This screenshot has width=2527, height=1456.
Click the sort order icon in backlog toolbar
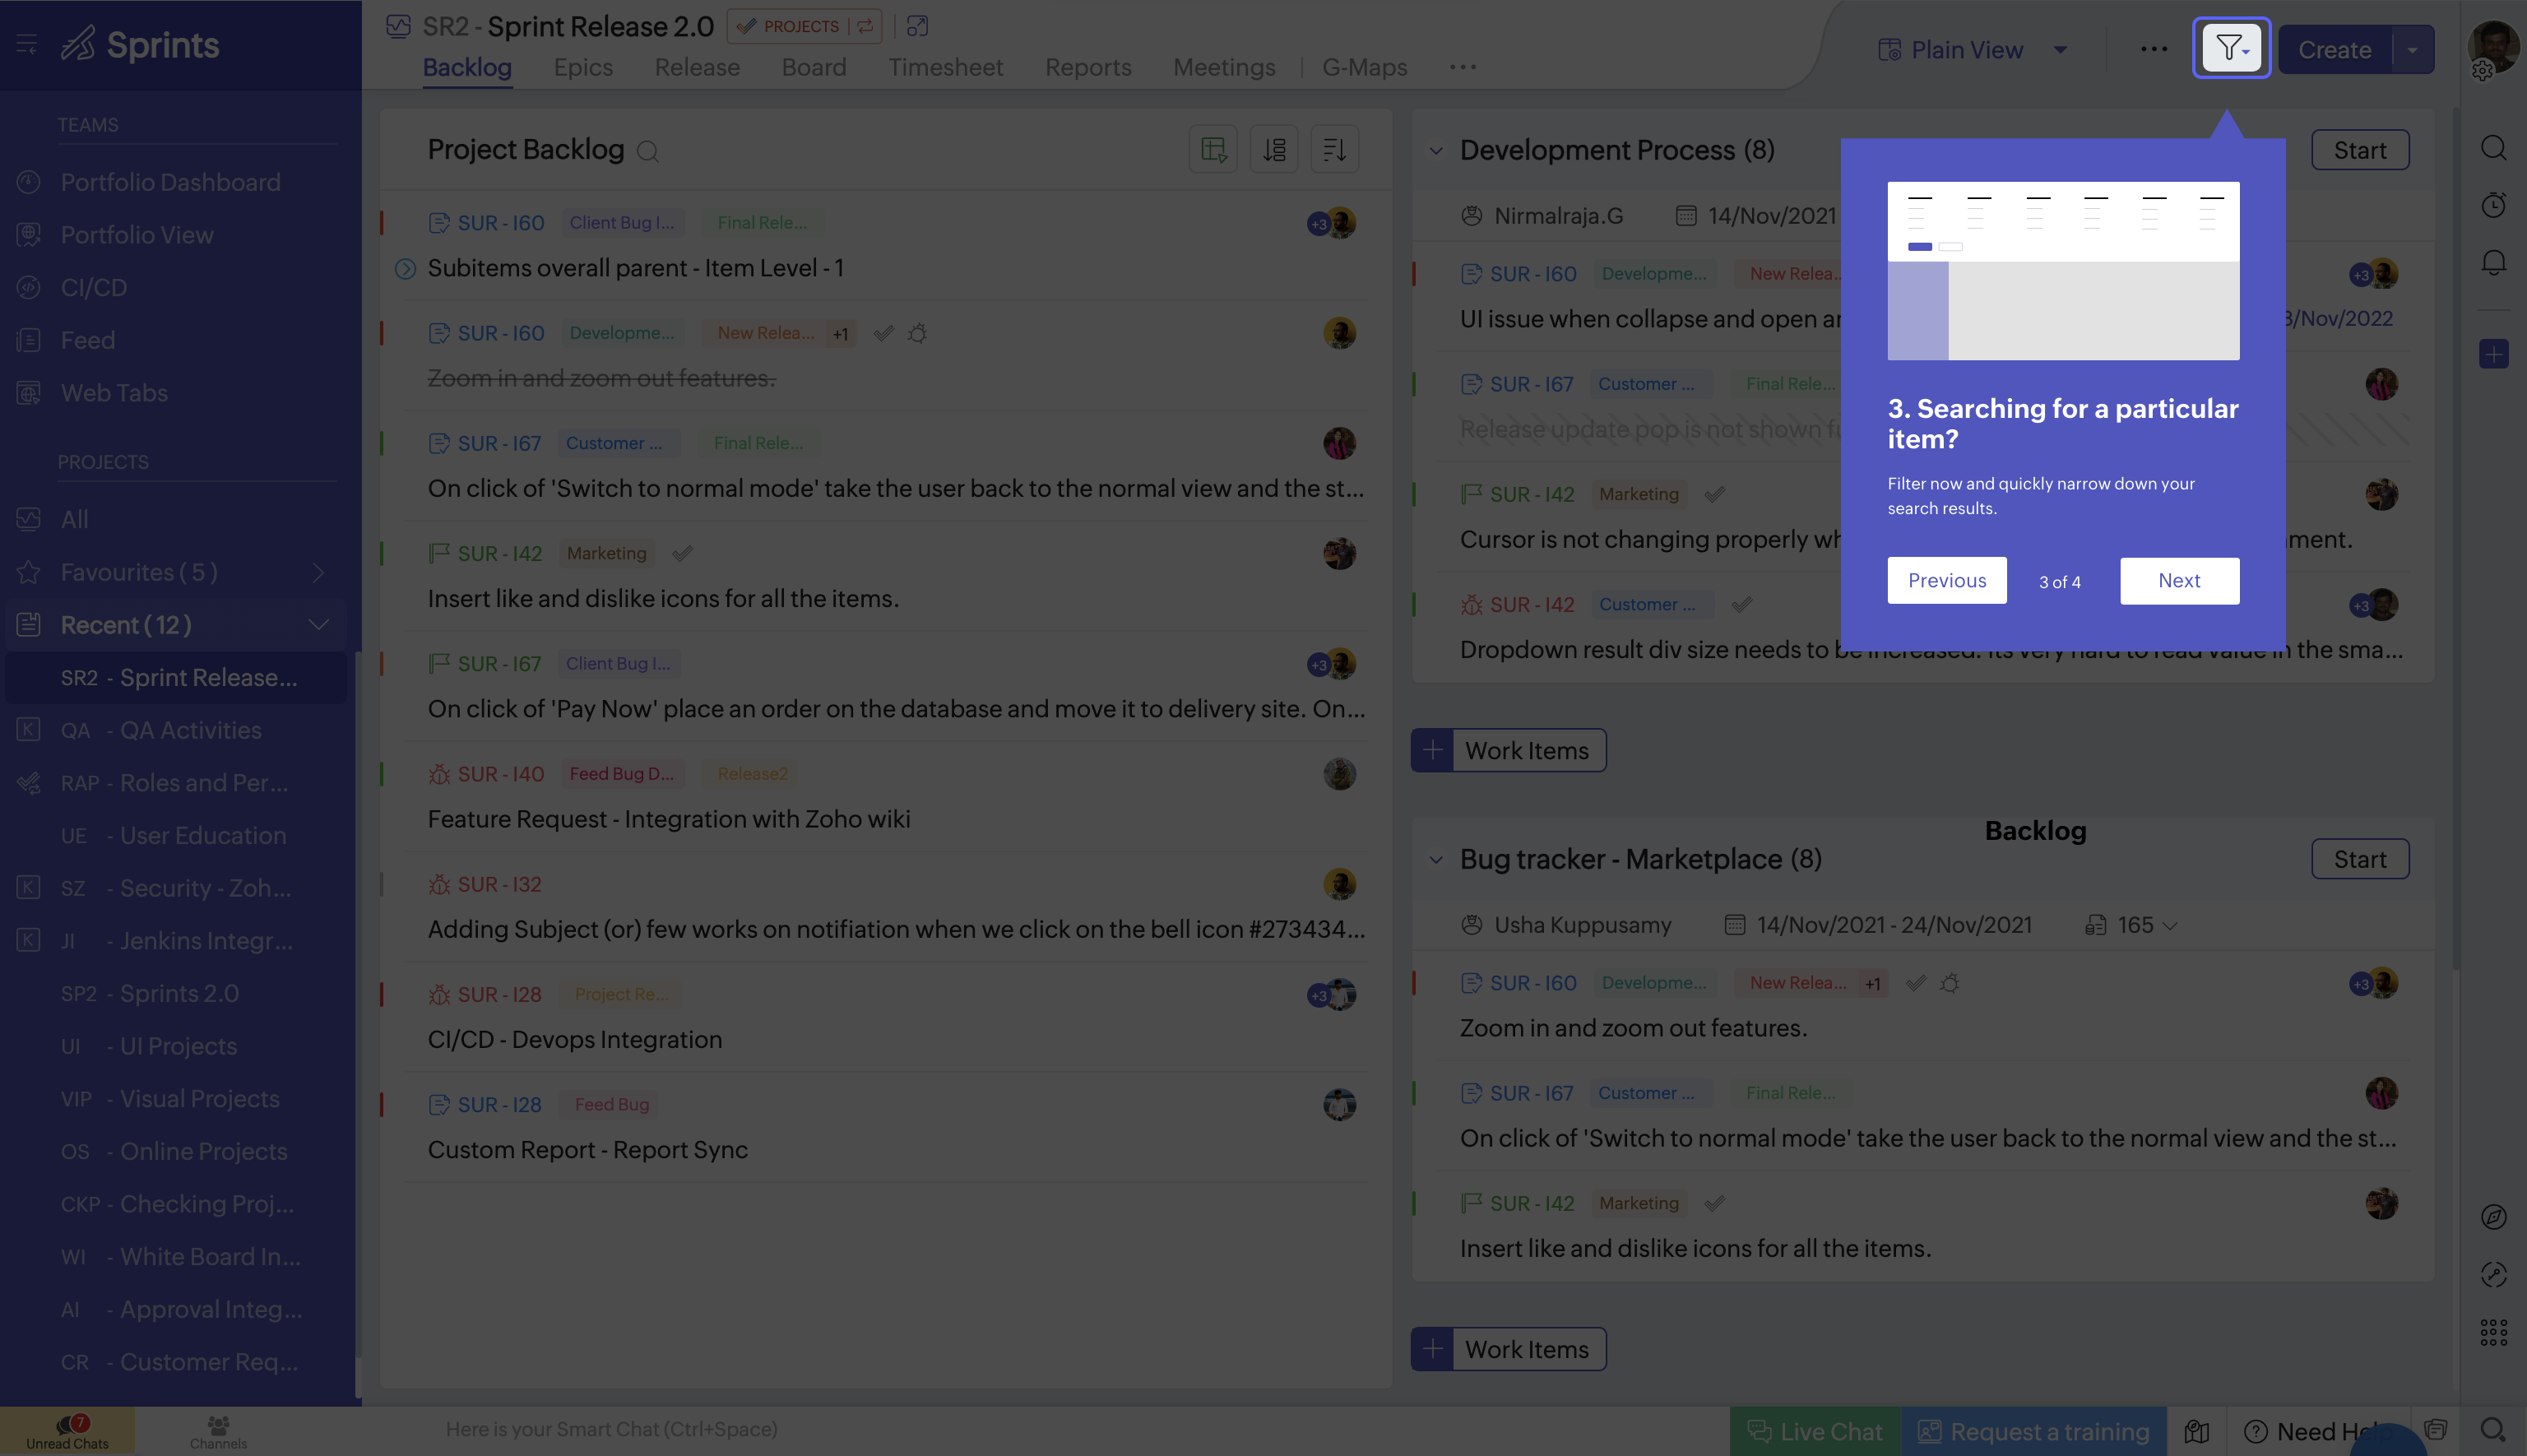point(1334,150)
